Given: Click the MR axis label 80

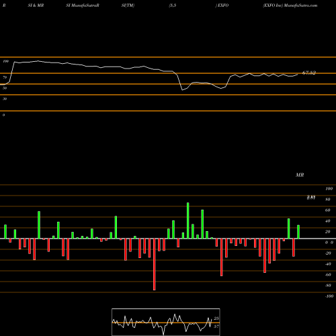Looking at the screenshot, I should 328,200.
